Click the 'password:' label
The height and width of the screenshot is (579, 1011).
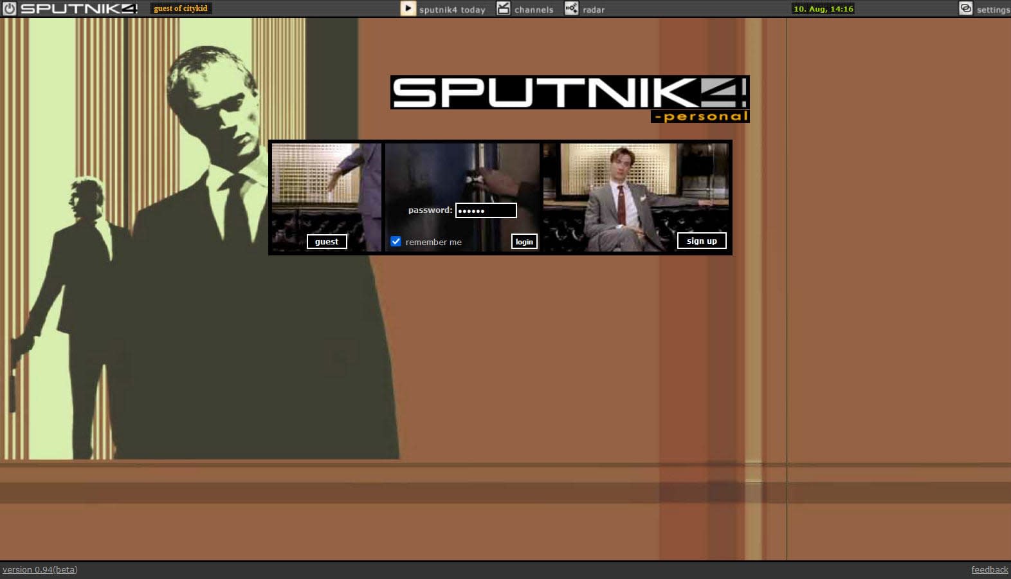(430, 210)
